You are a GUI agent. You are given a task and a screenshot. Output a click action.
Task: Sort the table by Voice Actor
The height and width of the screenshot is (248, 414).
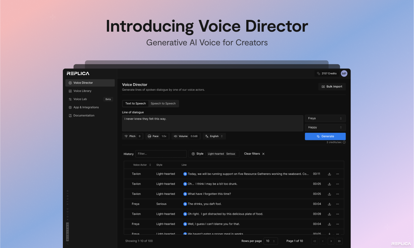point(142,165)
